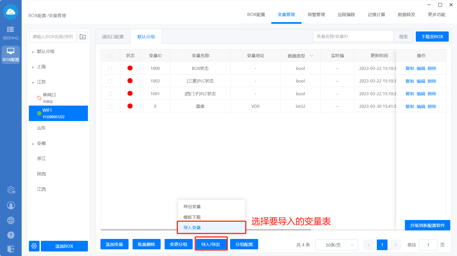Switch to the 报警管理 tab
Viewport: 457px width, 256px height.
316,15
